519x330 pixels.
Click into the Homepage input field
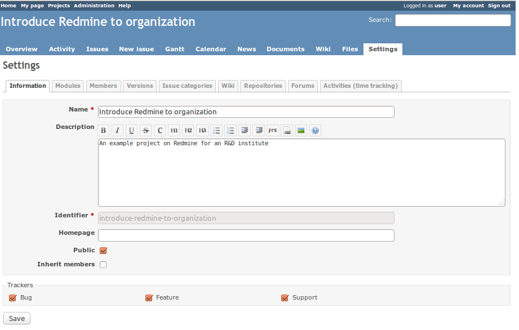click(x=246, y=235)
